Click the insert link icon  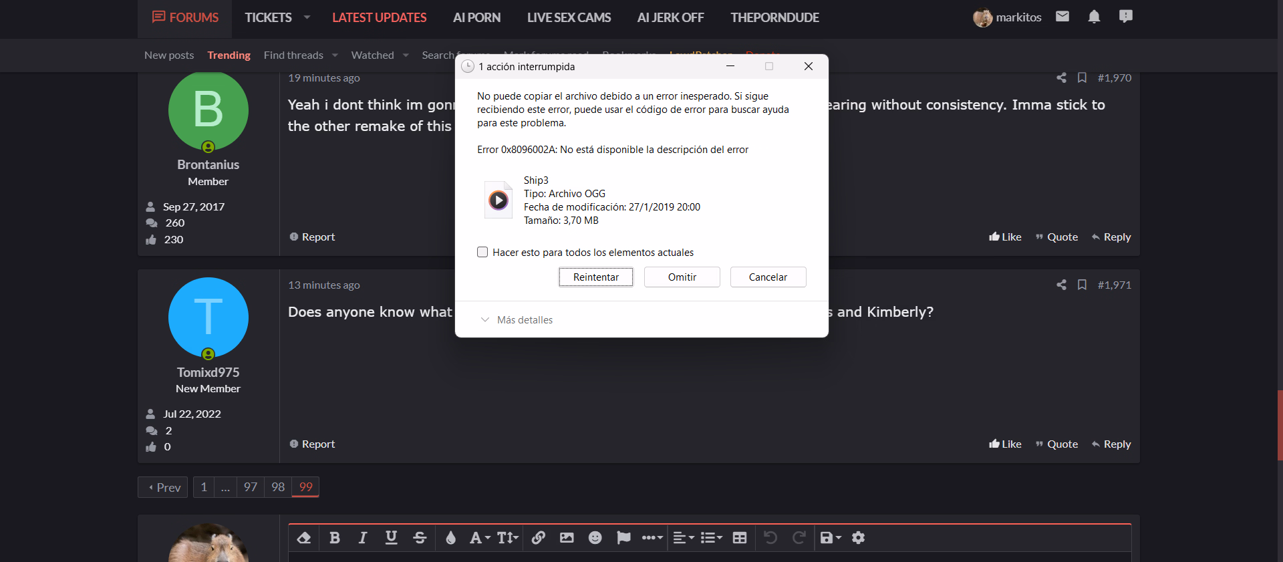click(x=539, y=538)
